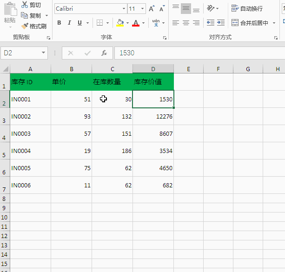The height and width of the screenshot is (272, 285).
Task: Apply yellow fill color with paint bucket
Action: pyautogui.click(x=120, y=23)
